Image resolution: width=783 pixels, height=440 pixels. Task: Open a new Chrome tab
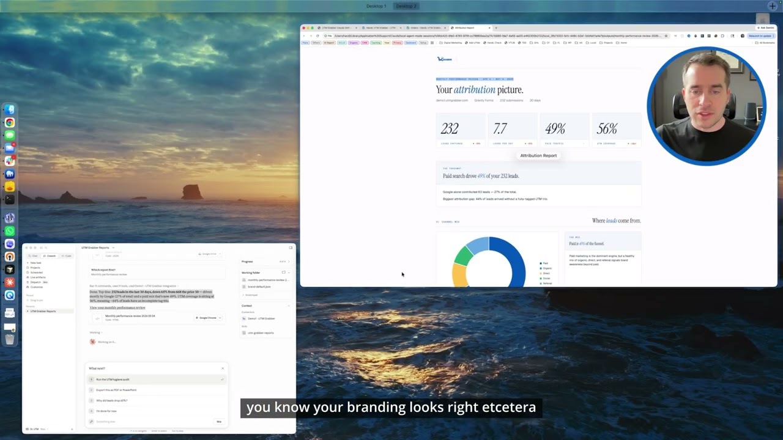(x=496, y=28)
